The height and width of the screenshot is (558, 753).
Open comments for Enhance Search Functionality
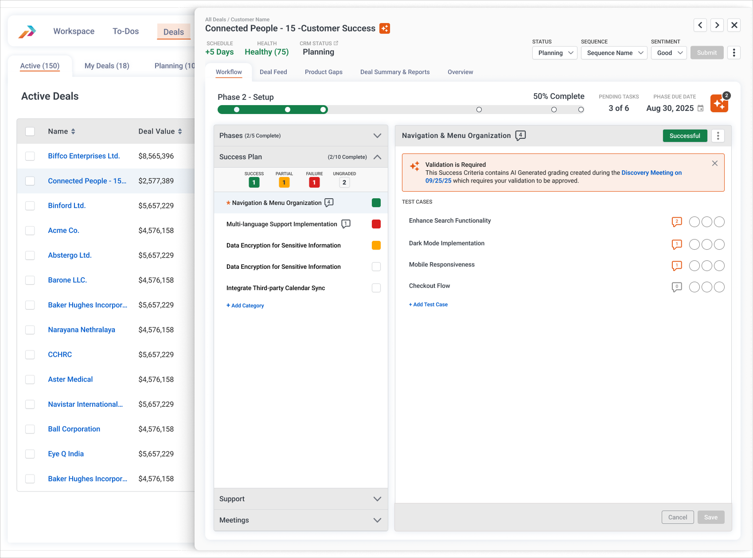click(x=677, y=222)
